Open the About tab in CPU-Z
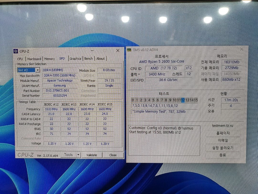 pyautogui.click(x=100, y=58)
